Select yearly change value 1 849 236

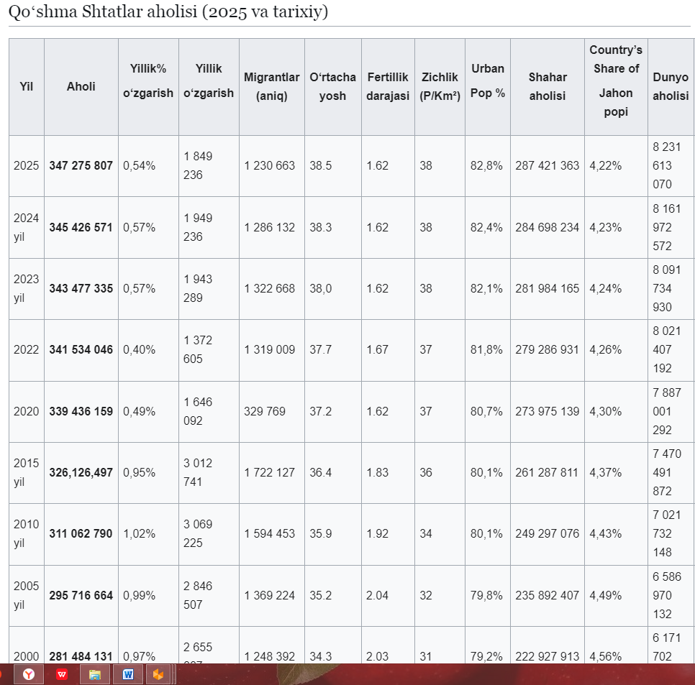point(198,165)
